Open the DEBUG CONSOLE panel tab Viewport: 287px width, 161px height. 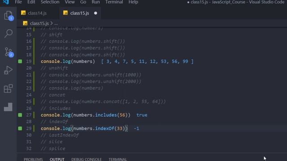[87, 159]
